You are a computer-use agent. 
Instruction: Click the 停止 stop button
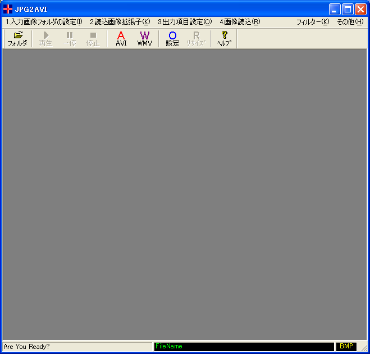click(x=93, y=39)
